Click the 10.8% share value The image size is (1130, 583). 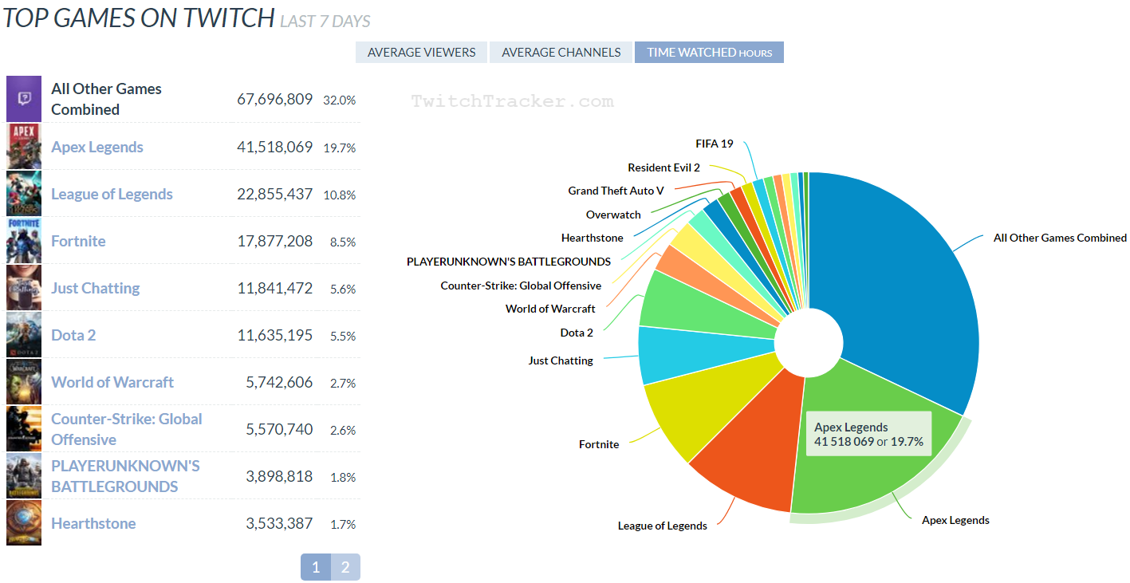(339, 195)
